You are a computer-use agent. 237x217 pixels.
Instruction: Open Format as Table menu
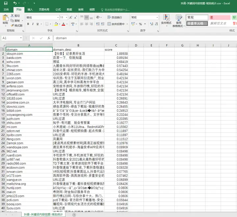[179, 21]
